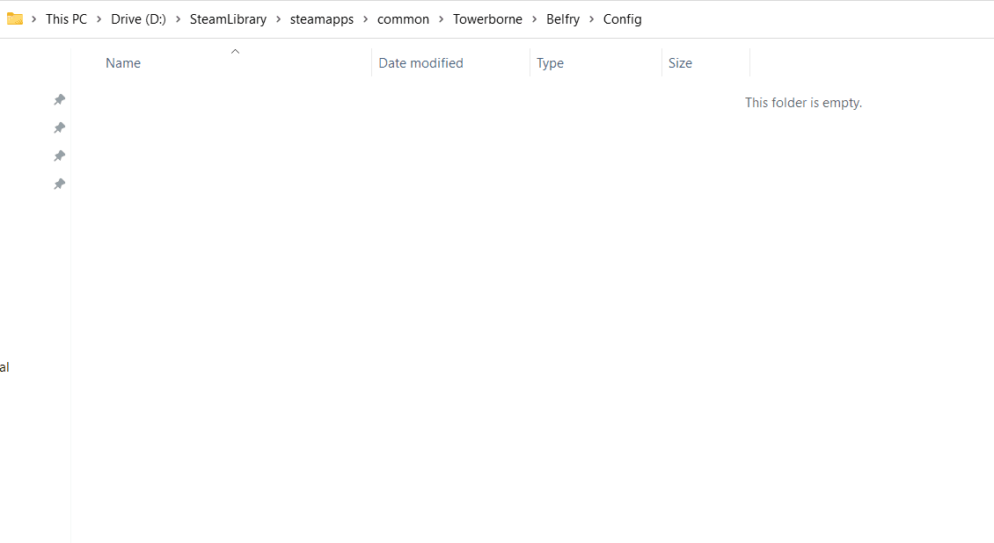Sort by the Size column header
Image resolution: width=994 pixels, height=543 pixels.
click(x=680, y=63)
